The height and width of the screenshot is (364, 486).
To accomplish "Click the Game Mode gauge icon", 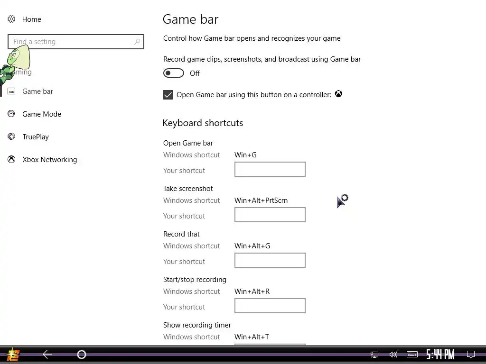I will 11,114.
